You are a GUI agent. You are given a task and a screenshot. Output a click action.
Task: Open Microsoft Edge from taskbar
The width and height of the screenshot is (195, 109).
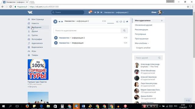tap(41, 106)
